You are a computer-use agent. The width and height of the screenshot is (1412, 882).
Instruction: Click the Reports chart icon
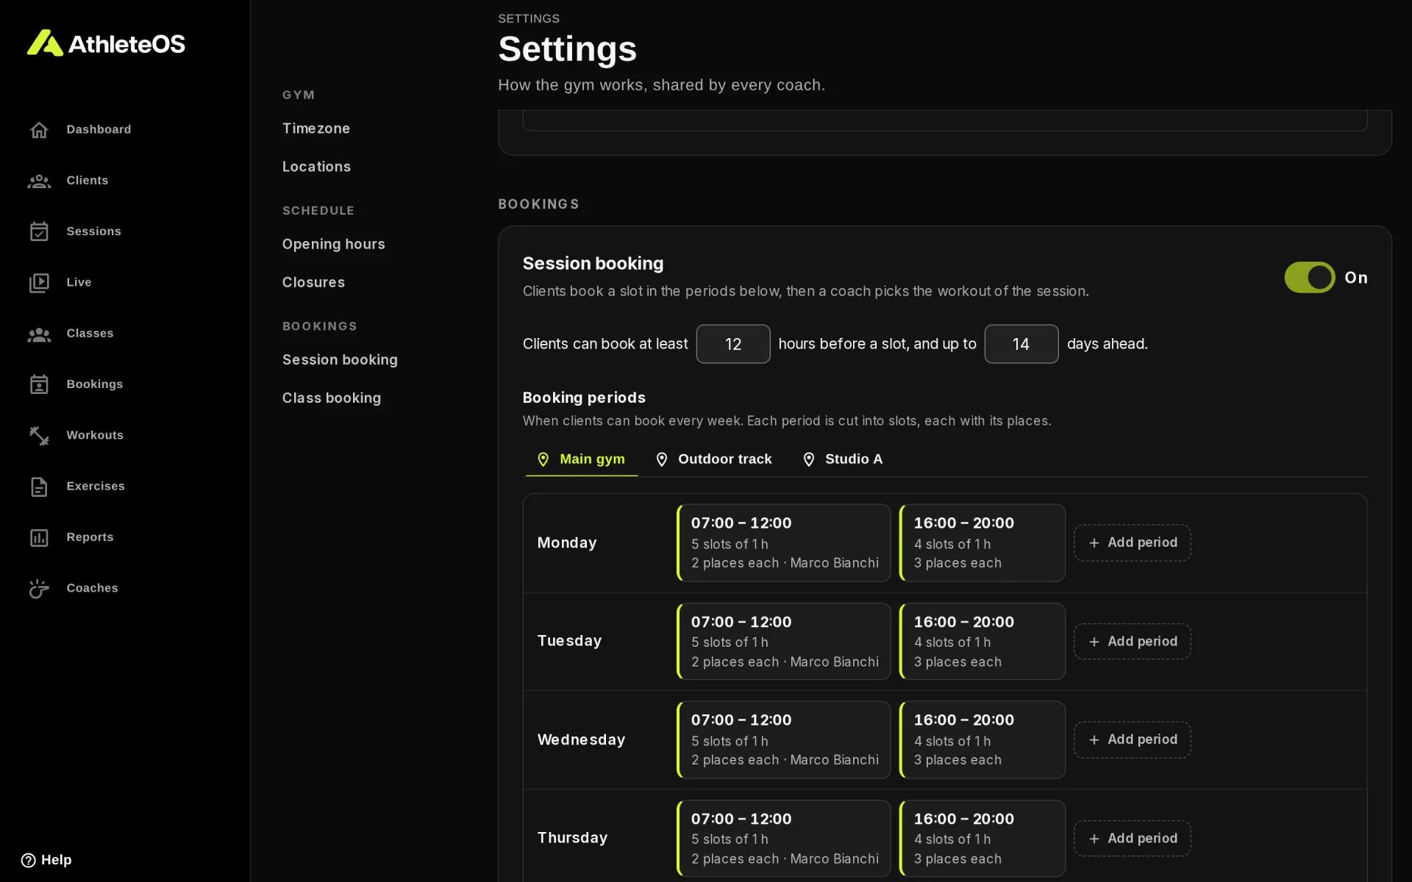point(39,538)
